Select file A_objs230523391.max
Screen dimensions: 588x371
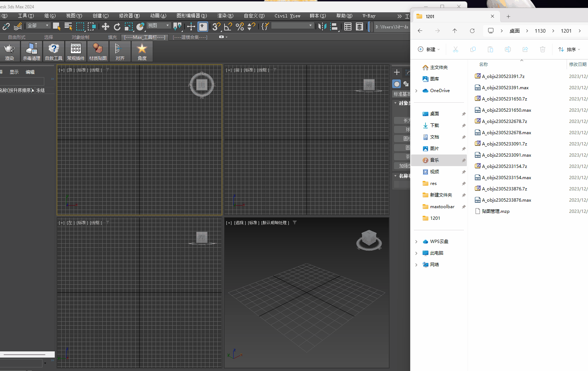505,88
